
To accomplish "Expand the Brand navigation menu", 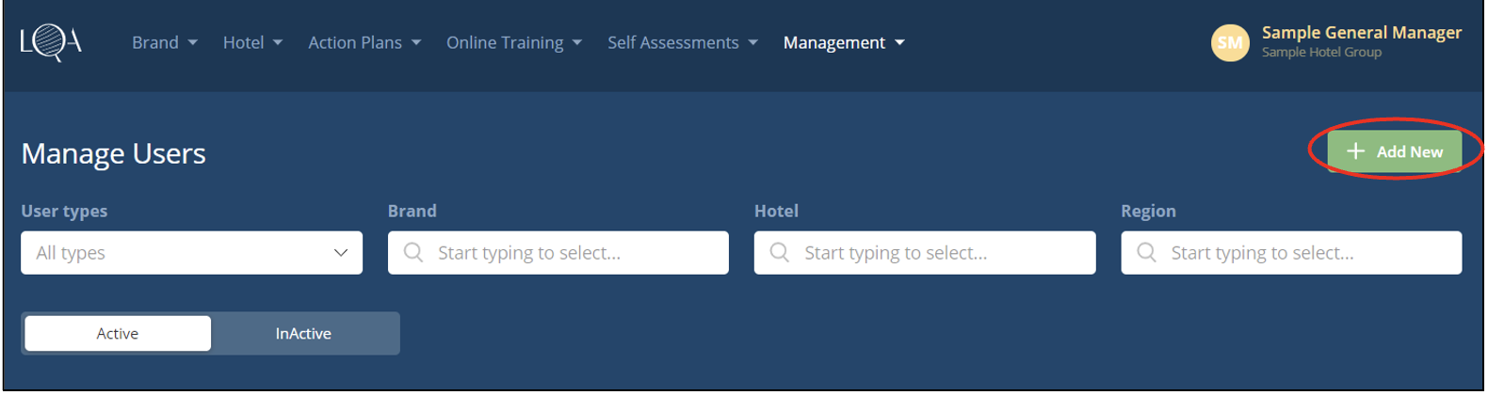I will click(165, 43).
